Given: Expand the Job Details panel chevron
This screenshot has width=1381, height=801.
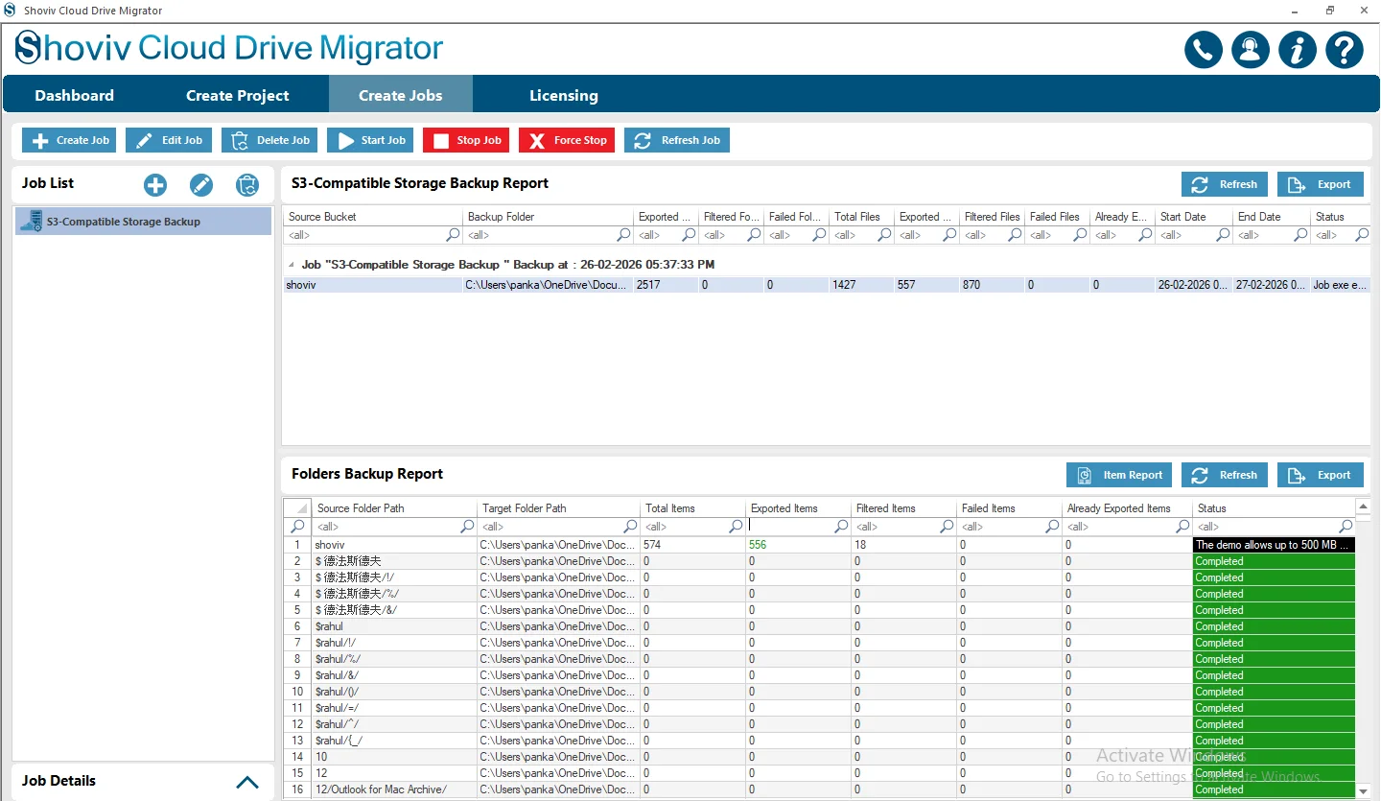Looking at the screenshot, I should tap(247, 782).
